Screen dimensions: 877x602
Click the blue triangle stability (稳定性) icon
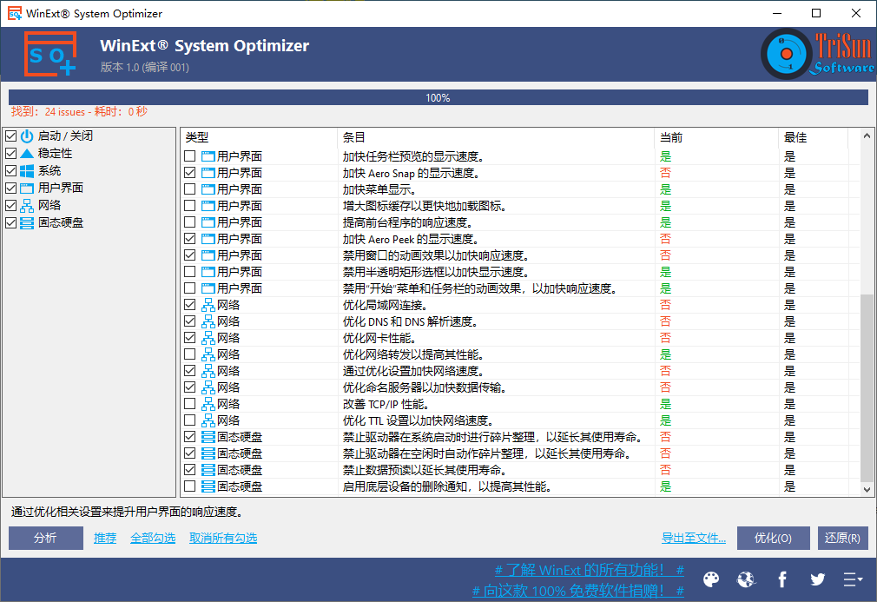click(x=26, y=153)
